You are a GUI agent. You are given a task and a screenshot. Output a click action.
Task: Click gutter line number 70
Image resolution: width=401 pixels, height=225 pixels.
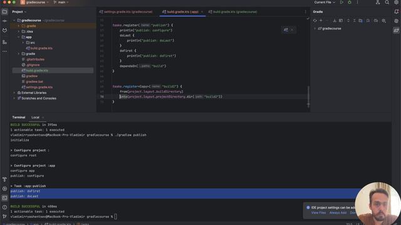pyautogui.click(x=102, y=97)
